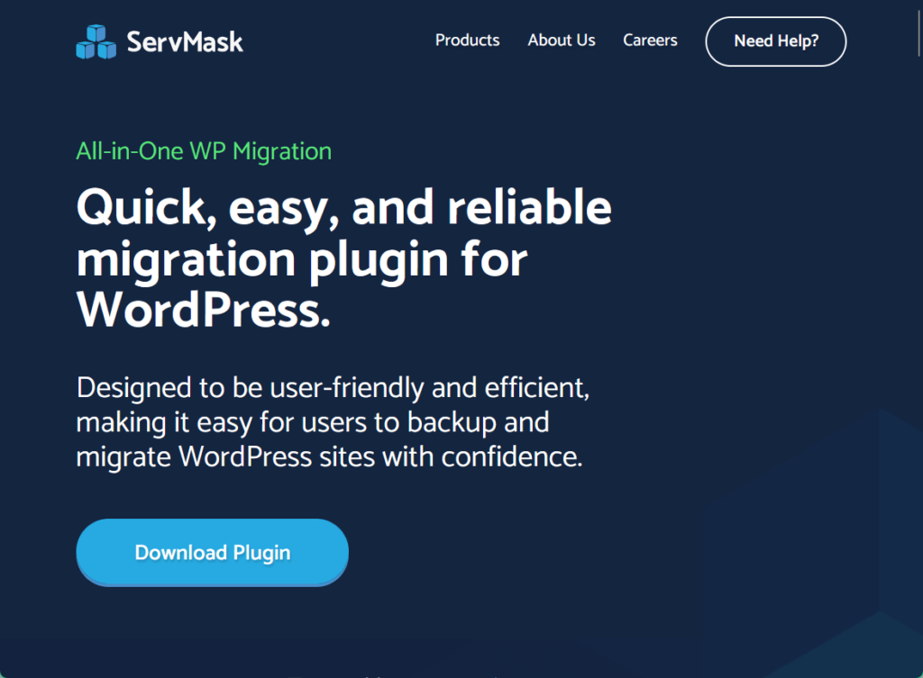Click the 'Quick, easy, and reliable' headline
The height and width of the screenshot is (678, 923).
(x=343, y=258)
